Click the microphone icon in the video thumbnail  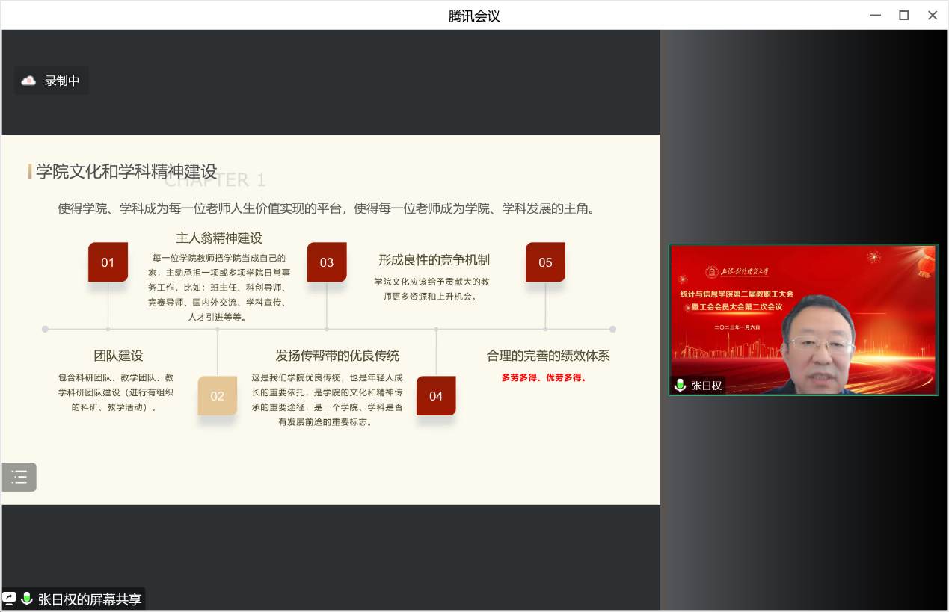(680, 386)
